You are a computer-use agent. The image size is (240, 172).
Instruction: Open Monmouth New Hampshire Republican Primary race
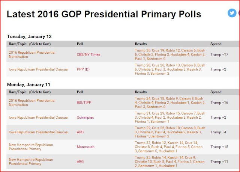point(31,147)
